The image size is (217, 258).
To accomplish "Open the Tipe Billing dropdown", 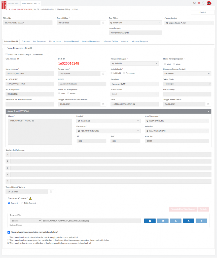I will pyautogui.click(x=135, y=23).
